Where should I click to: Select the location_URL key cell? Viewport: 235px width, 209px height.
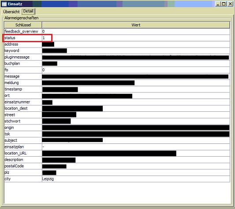23,153
